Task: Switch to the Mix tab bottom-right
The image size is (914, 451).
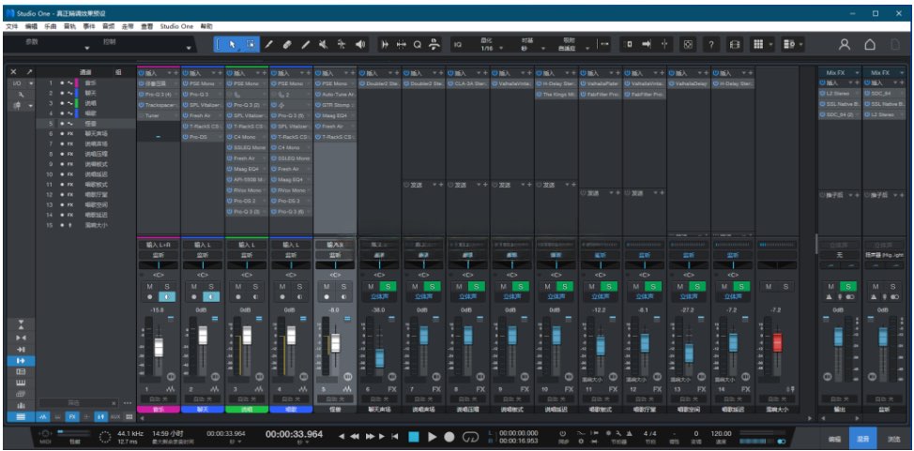Action: click(x=862, y=438)
